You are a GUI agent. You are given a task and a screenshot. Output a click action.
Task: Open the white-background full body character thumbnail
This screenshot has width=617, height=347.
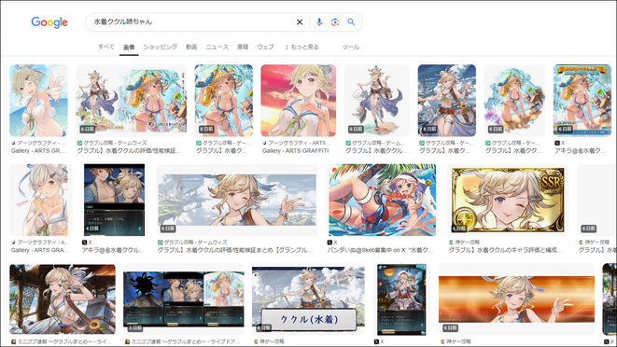(x=377, y=101)
